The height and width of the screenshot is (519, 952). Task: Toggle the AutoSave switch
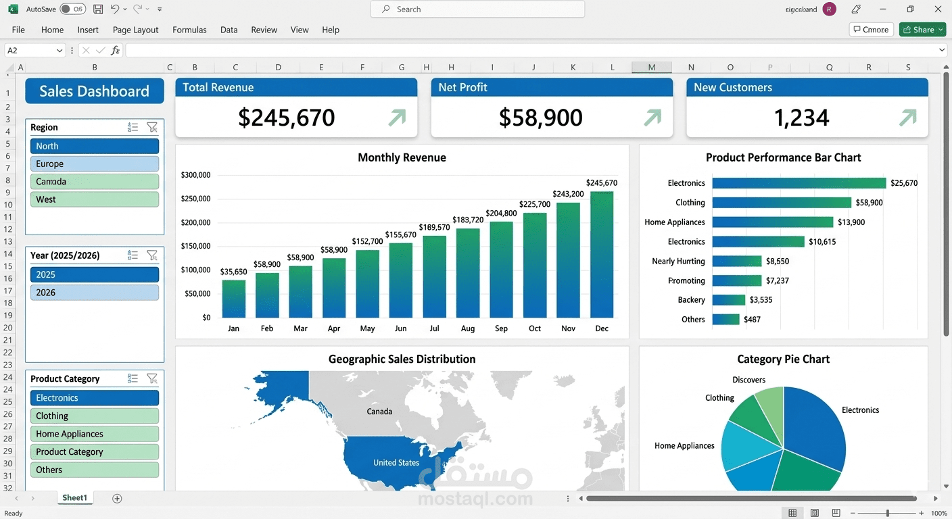tap(72, 9)
